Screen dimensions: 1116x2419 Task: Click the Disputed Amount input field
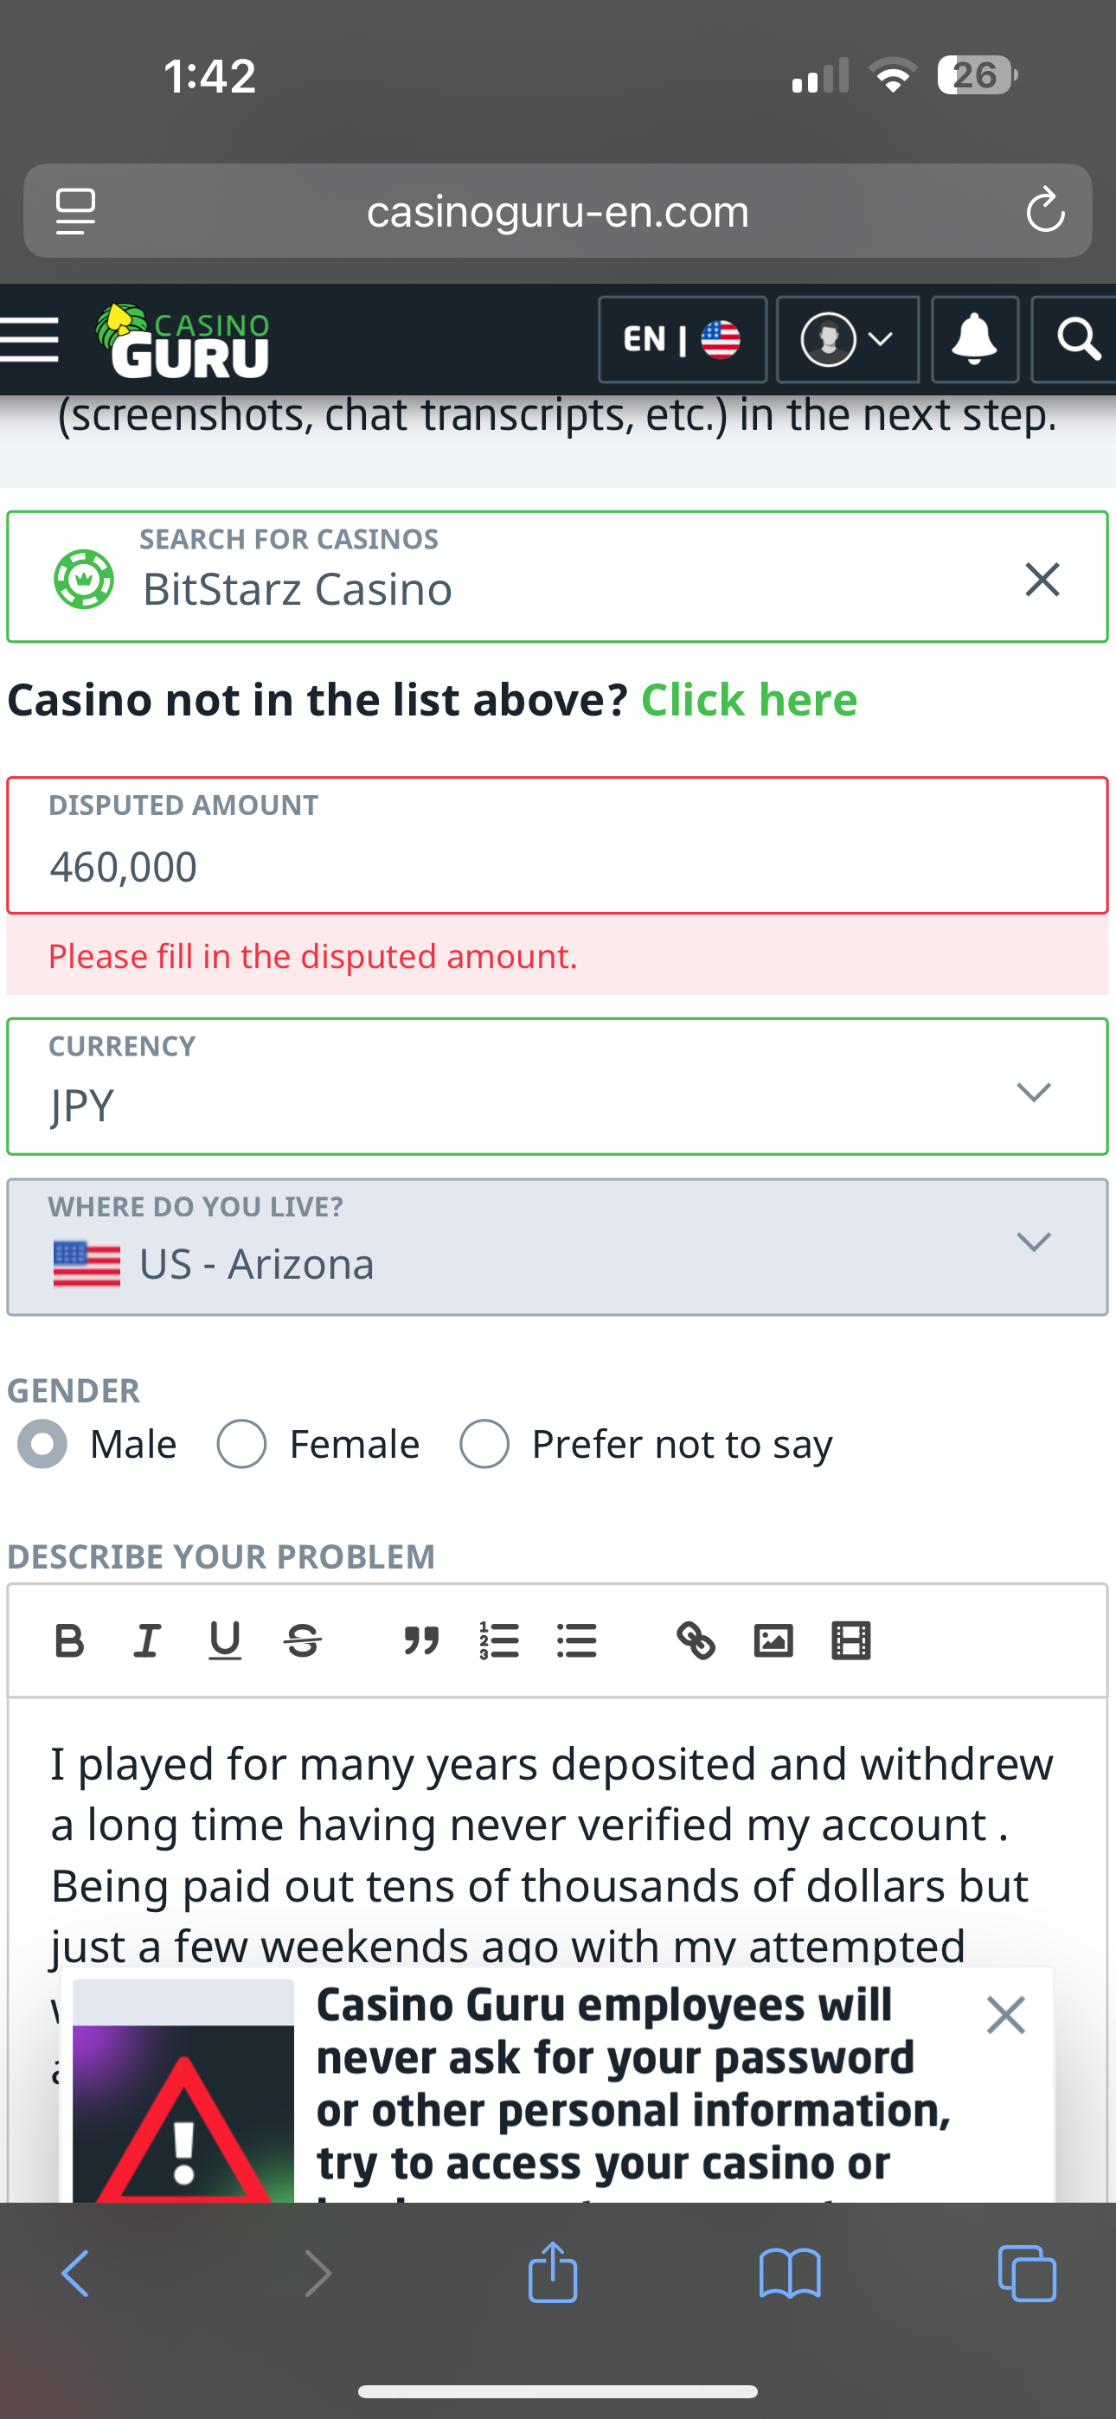(557, 864)
